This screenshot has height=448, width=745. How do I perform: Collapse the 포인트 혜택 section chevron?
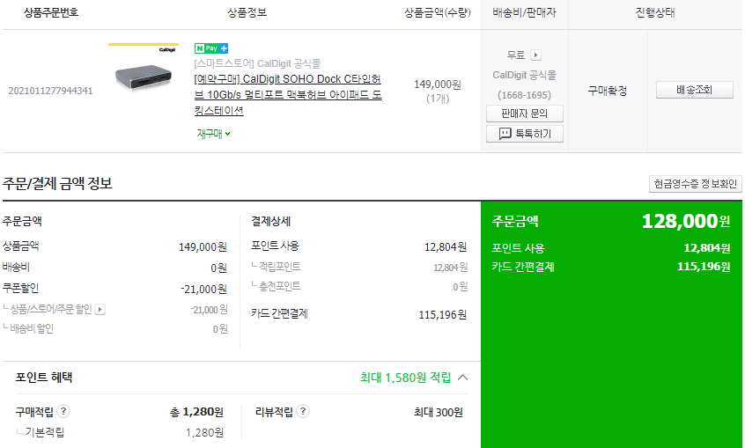463,378
